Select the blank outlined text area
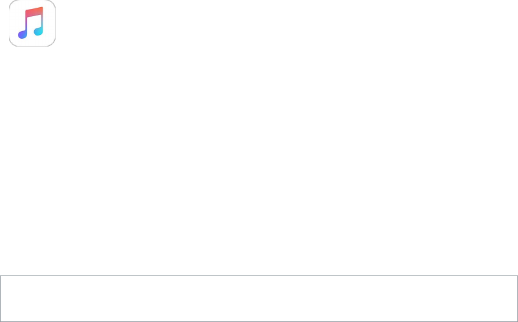This screenshot has height=322, width=518. (258, 298)
